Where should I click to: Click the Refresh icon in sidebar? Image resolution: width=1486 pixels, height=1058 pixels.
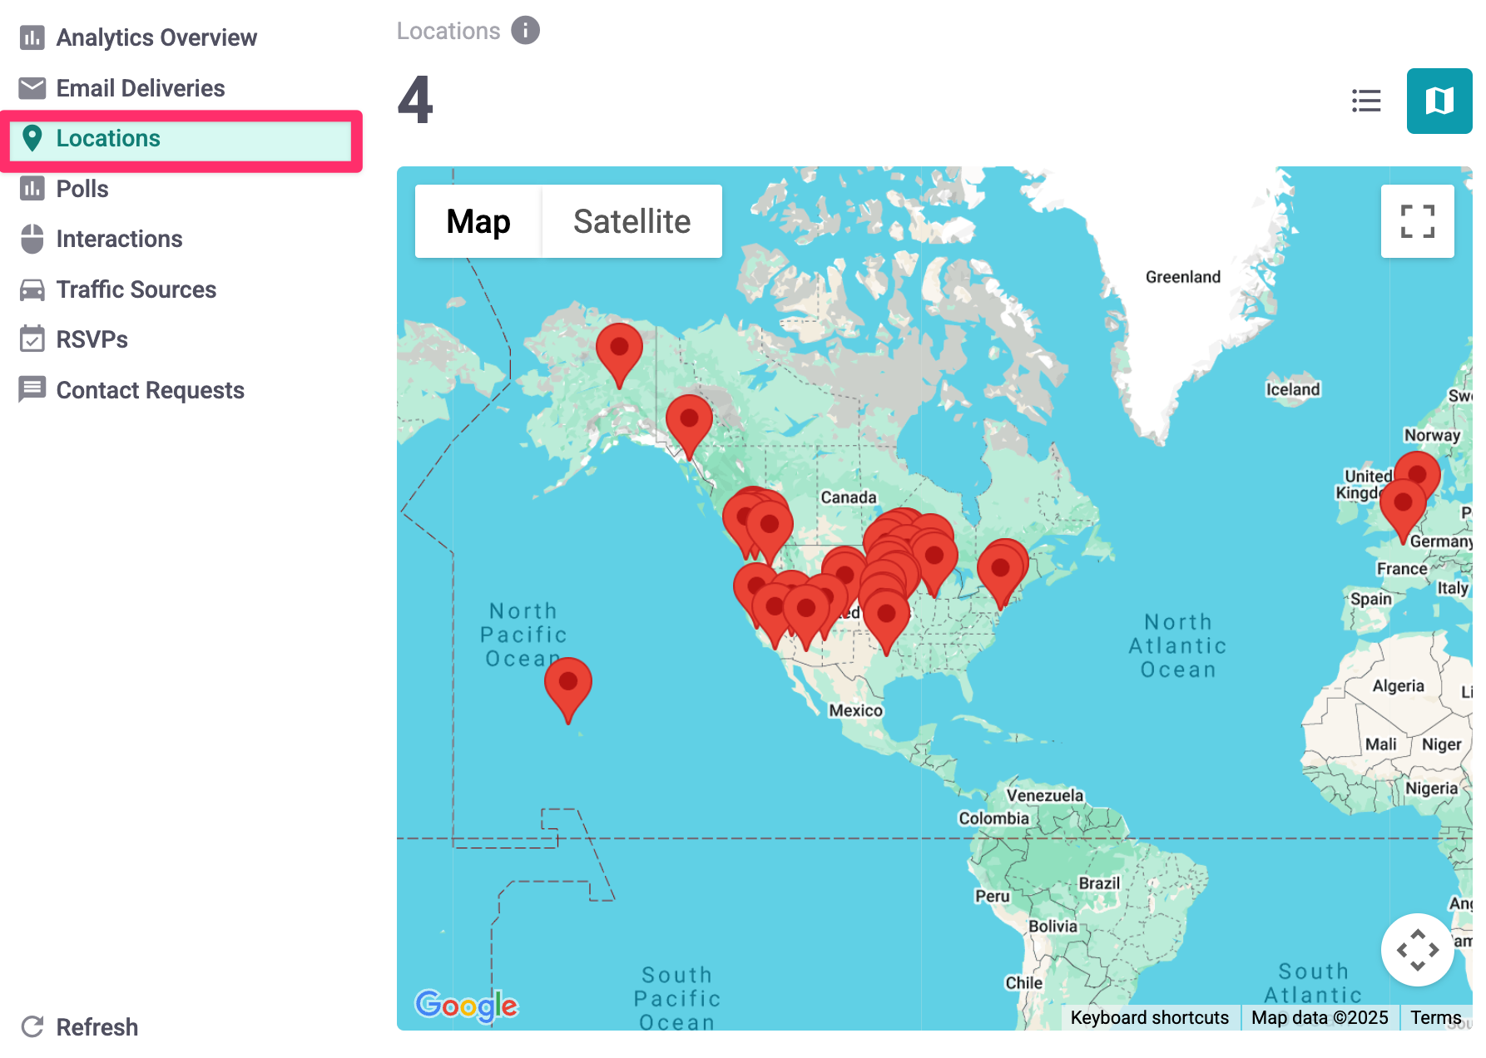point(32,1027)
